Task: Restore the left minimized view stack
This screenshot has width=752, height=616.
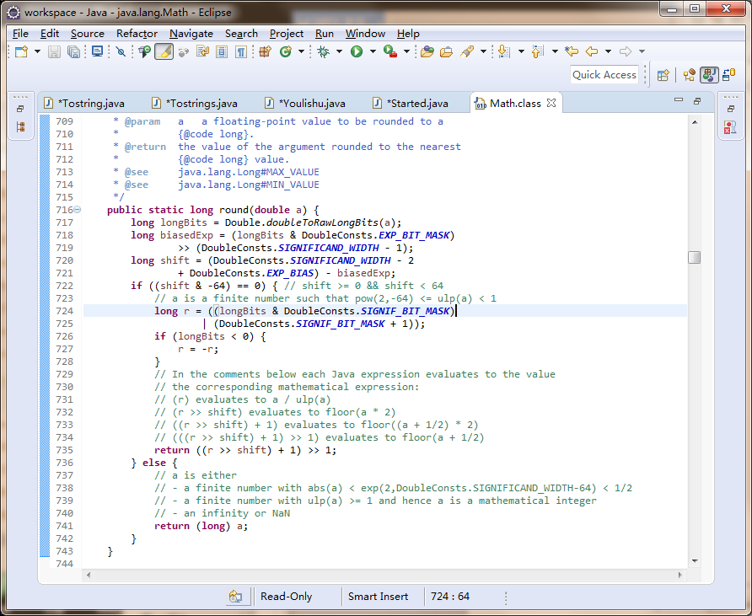Action: click(20, 109)
